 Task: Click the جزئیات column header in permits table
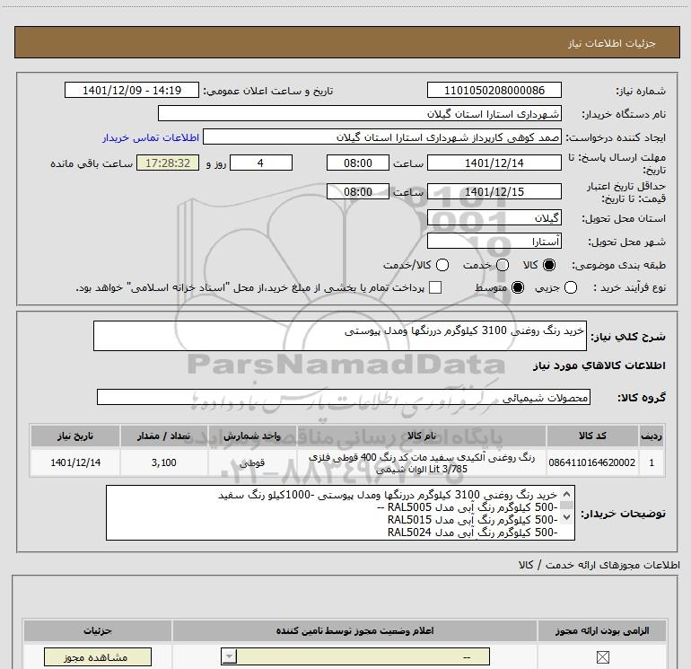(x=98, y=630)
